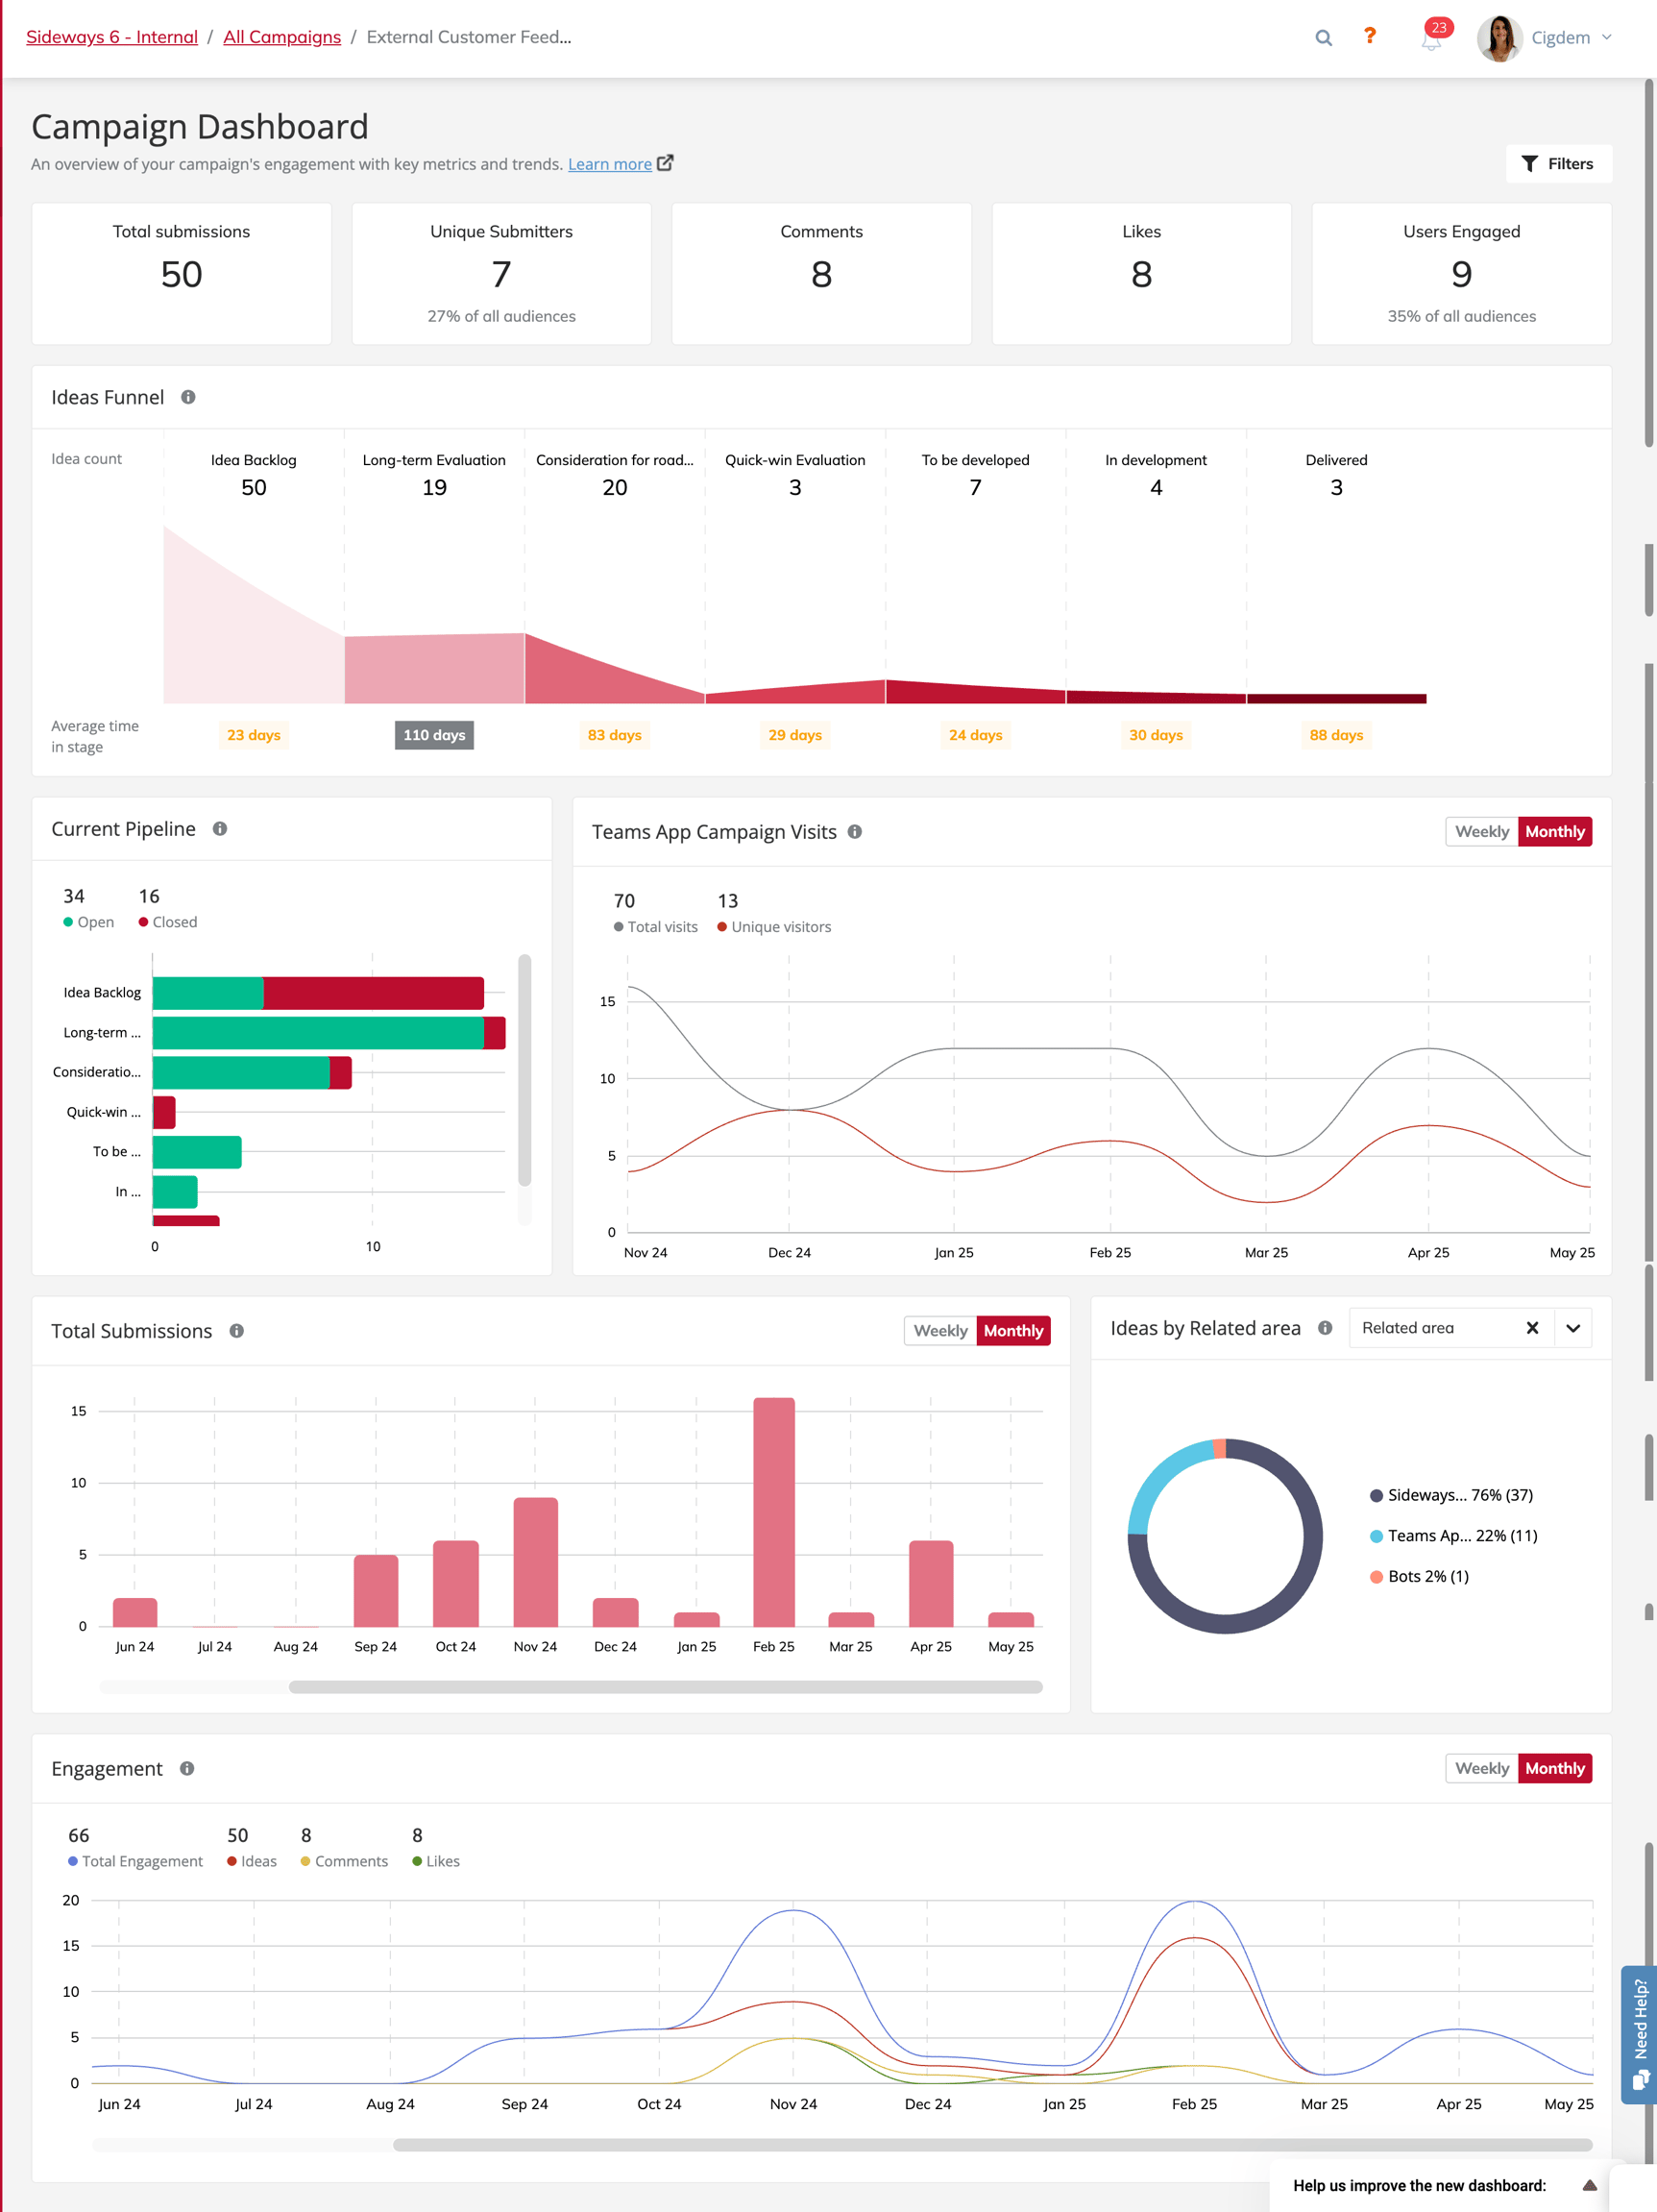Select Monthly view for Engagement chart
This screenshot has height=2212, width=1657.
1554,1769
